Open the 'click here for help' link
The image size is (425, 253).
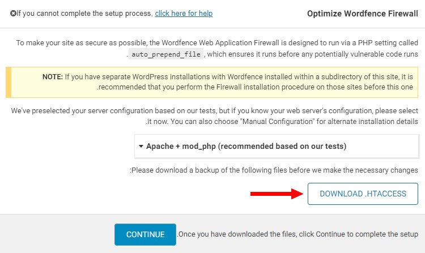(x=184, y=13)
